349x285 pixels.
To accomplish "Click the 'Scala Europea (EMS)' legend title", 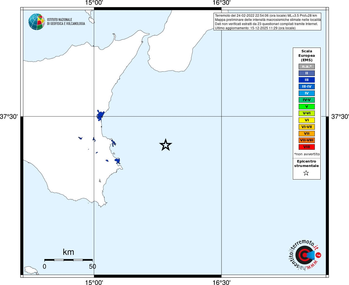I will tap(307, 56).
